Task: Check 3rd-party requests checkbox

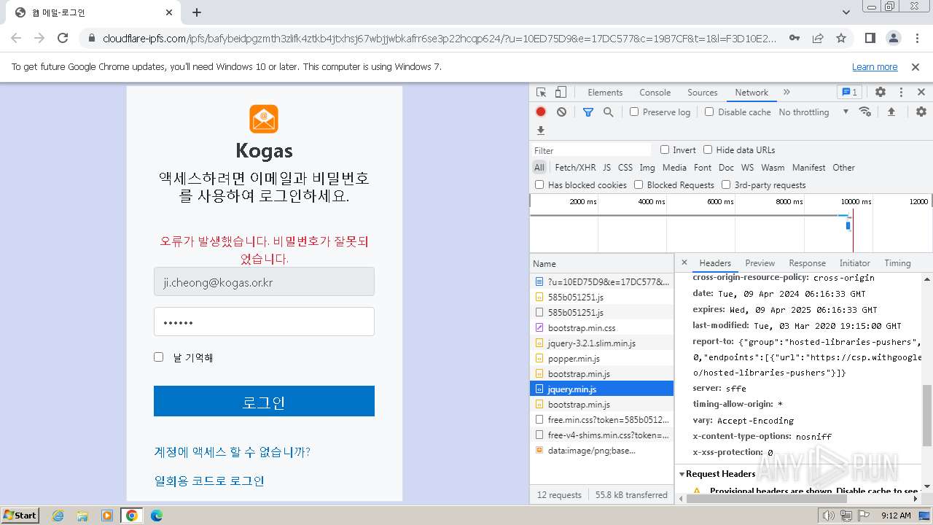Action: coord(726,184)
